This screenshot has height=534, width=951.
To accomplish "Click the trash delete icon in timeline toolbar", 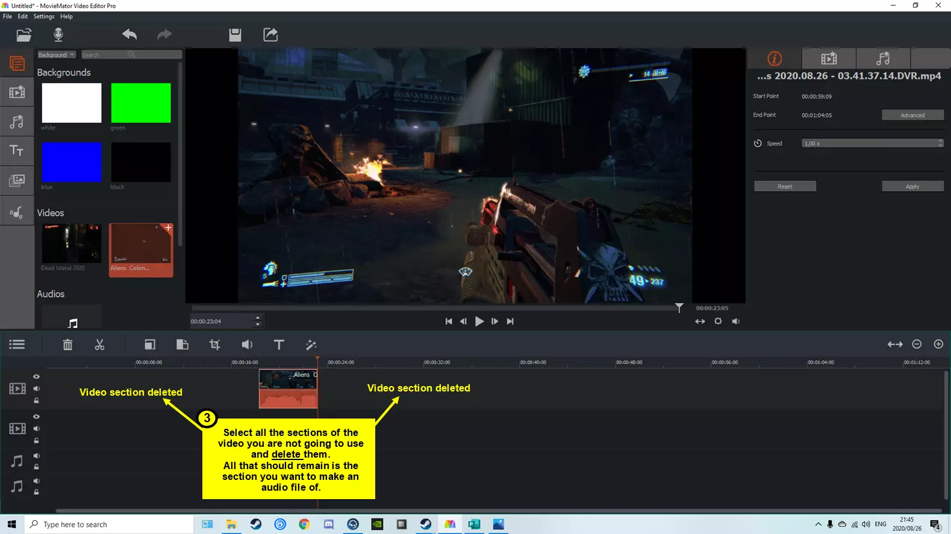I will pyautogui.click(x=67, y=345).
